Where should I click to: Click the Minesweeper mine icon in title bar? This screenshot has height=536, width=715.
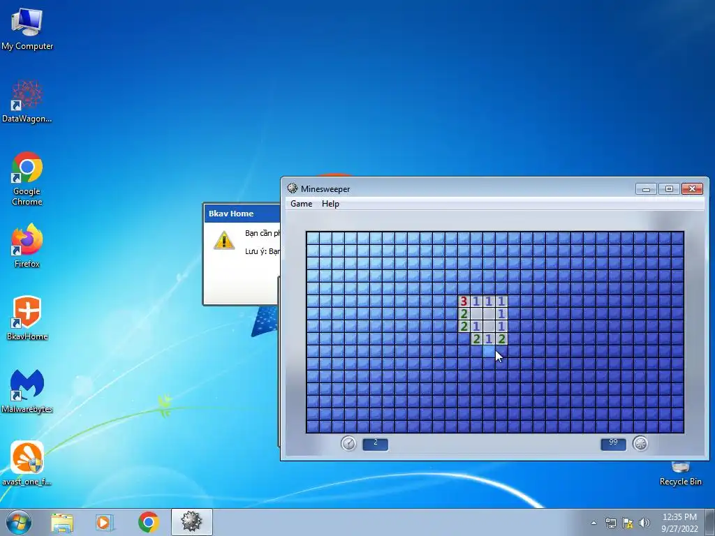293,188
